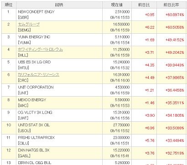Click the +0.95 price change
187x165 pixels.
(150, 15)
